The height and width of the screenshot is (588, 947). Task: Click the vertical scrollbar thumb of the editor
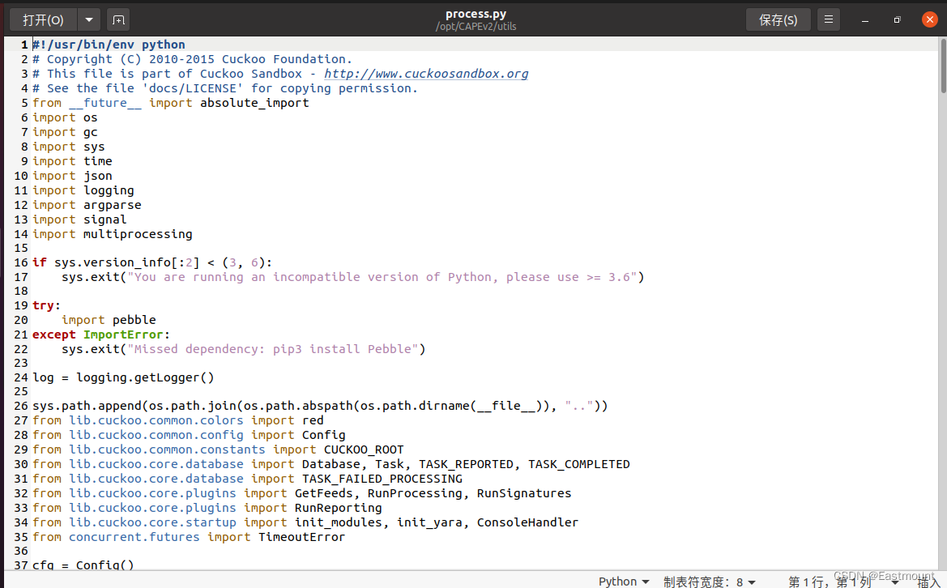tap(943, 66)
